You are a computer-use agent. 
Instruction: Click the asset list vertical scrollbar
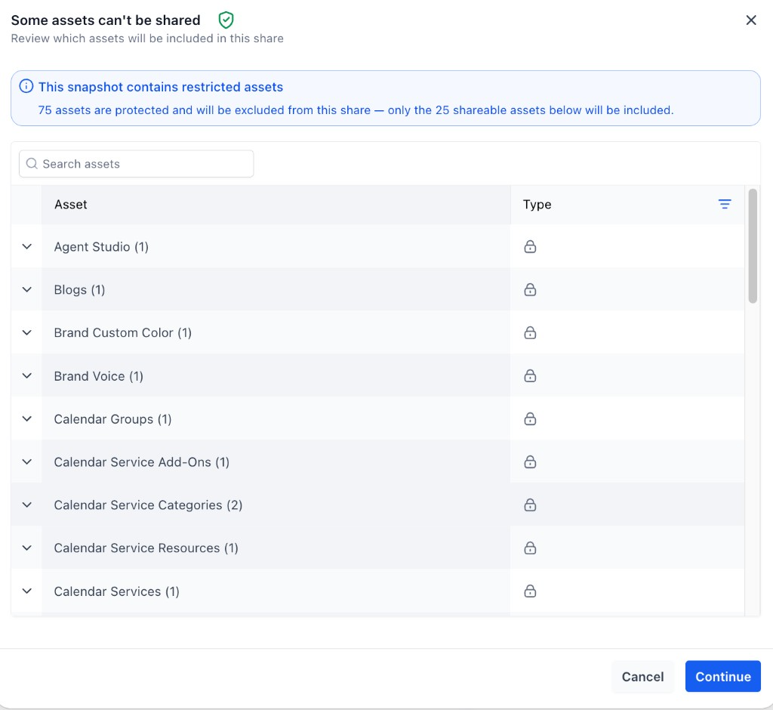(753, 245)
